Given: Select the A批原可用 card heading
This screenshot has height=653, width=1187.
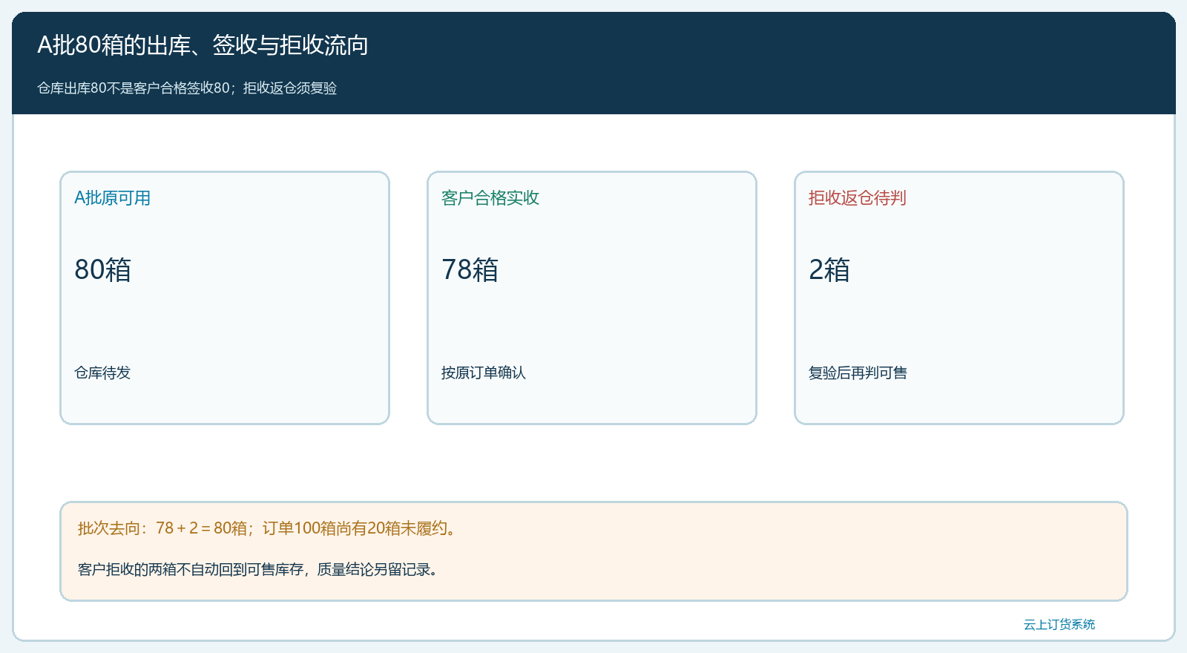Looking at the screenshot, I should pyautogui.click(x=112, y=198).
